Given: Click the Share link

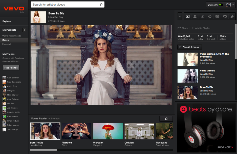Looking at the screenshot, I should coord(183,28).
